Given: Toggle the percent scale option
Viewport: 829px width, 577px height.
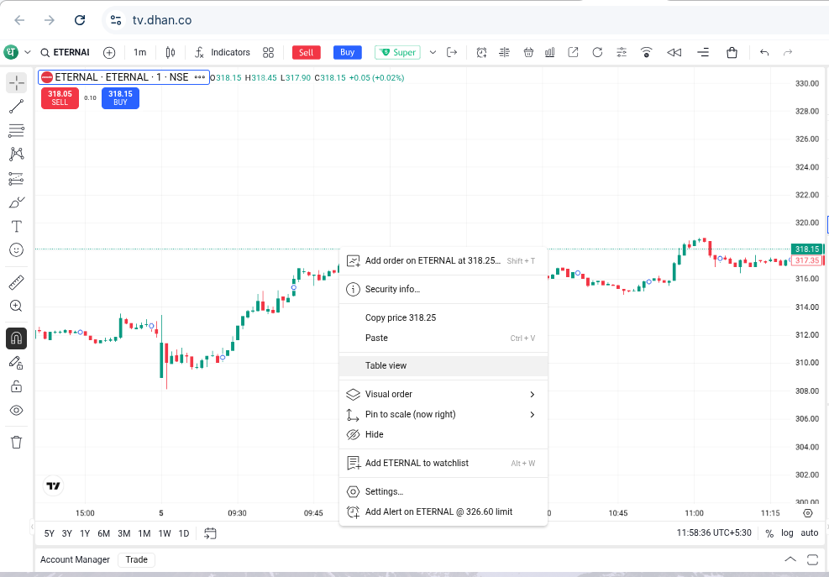Looking at the screenshot, I should pos(769,533).
